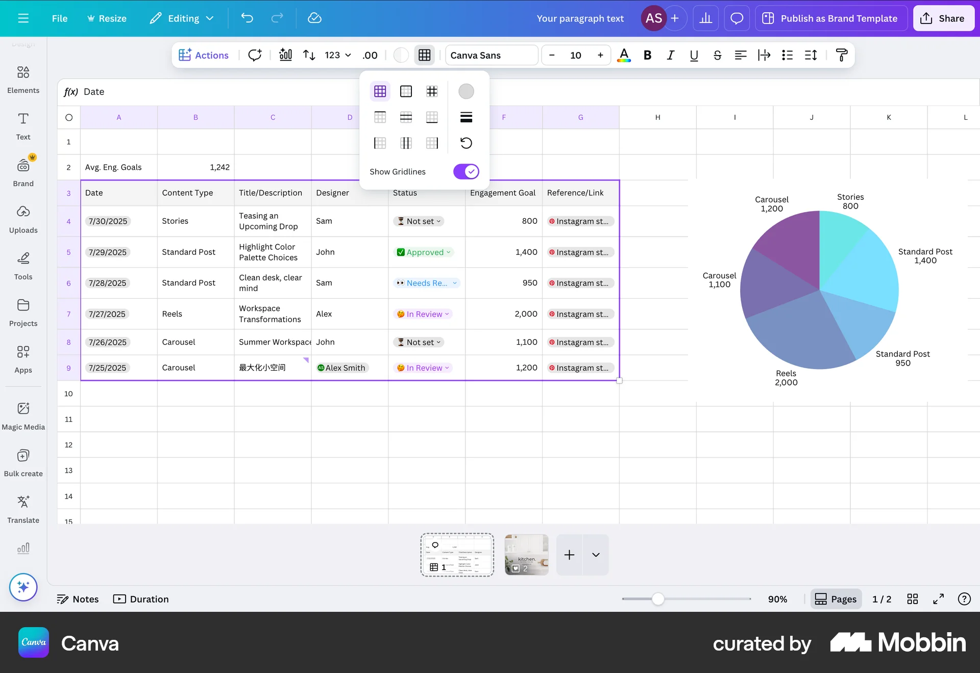Click the Share button
980x673 pixels.
(x=943, y=18)
